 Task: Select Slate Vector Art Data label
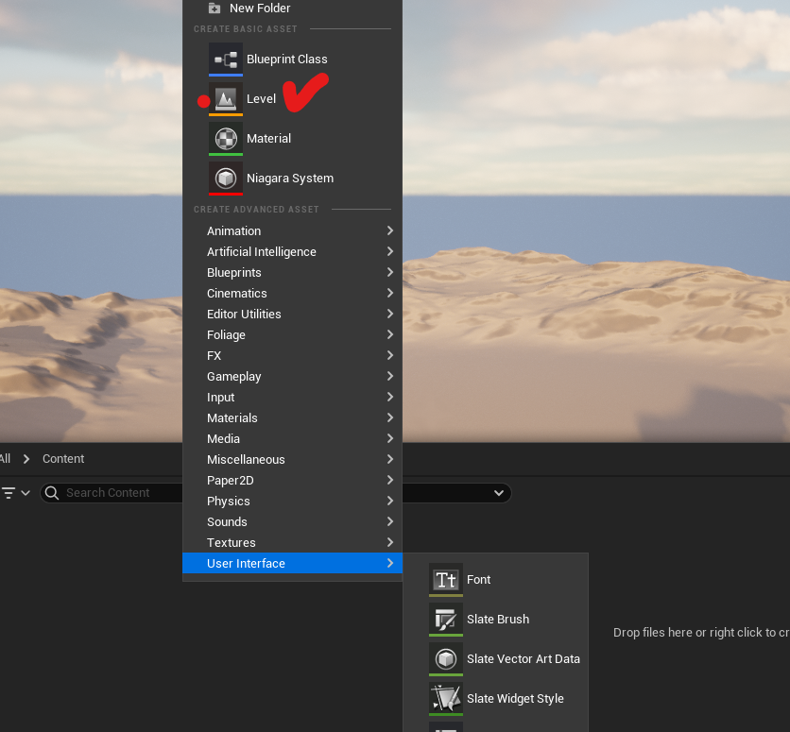coord(524,659)
